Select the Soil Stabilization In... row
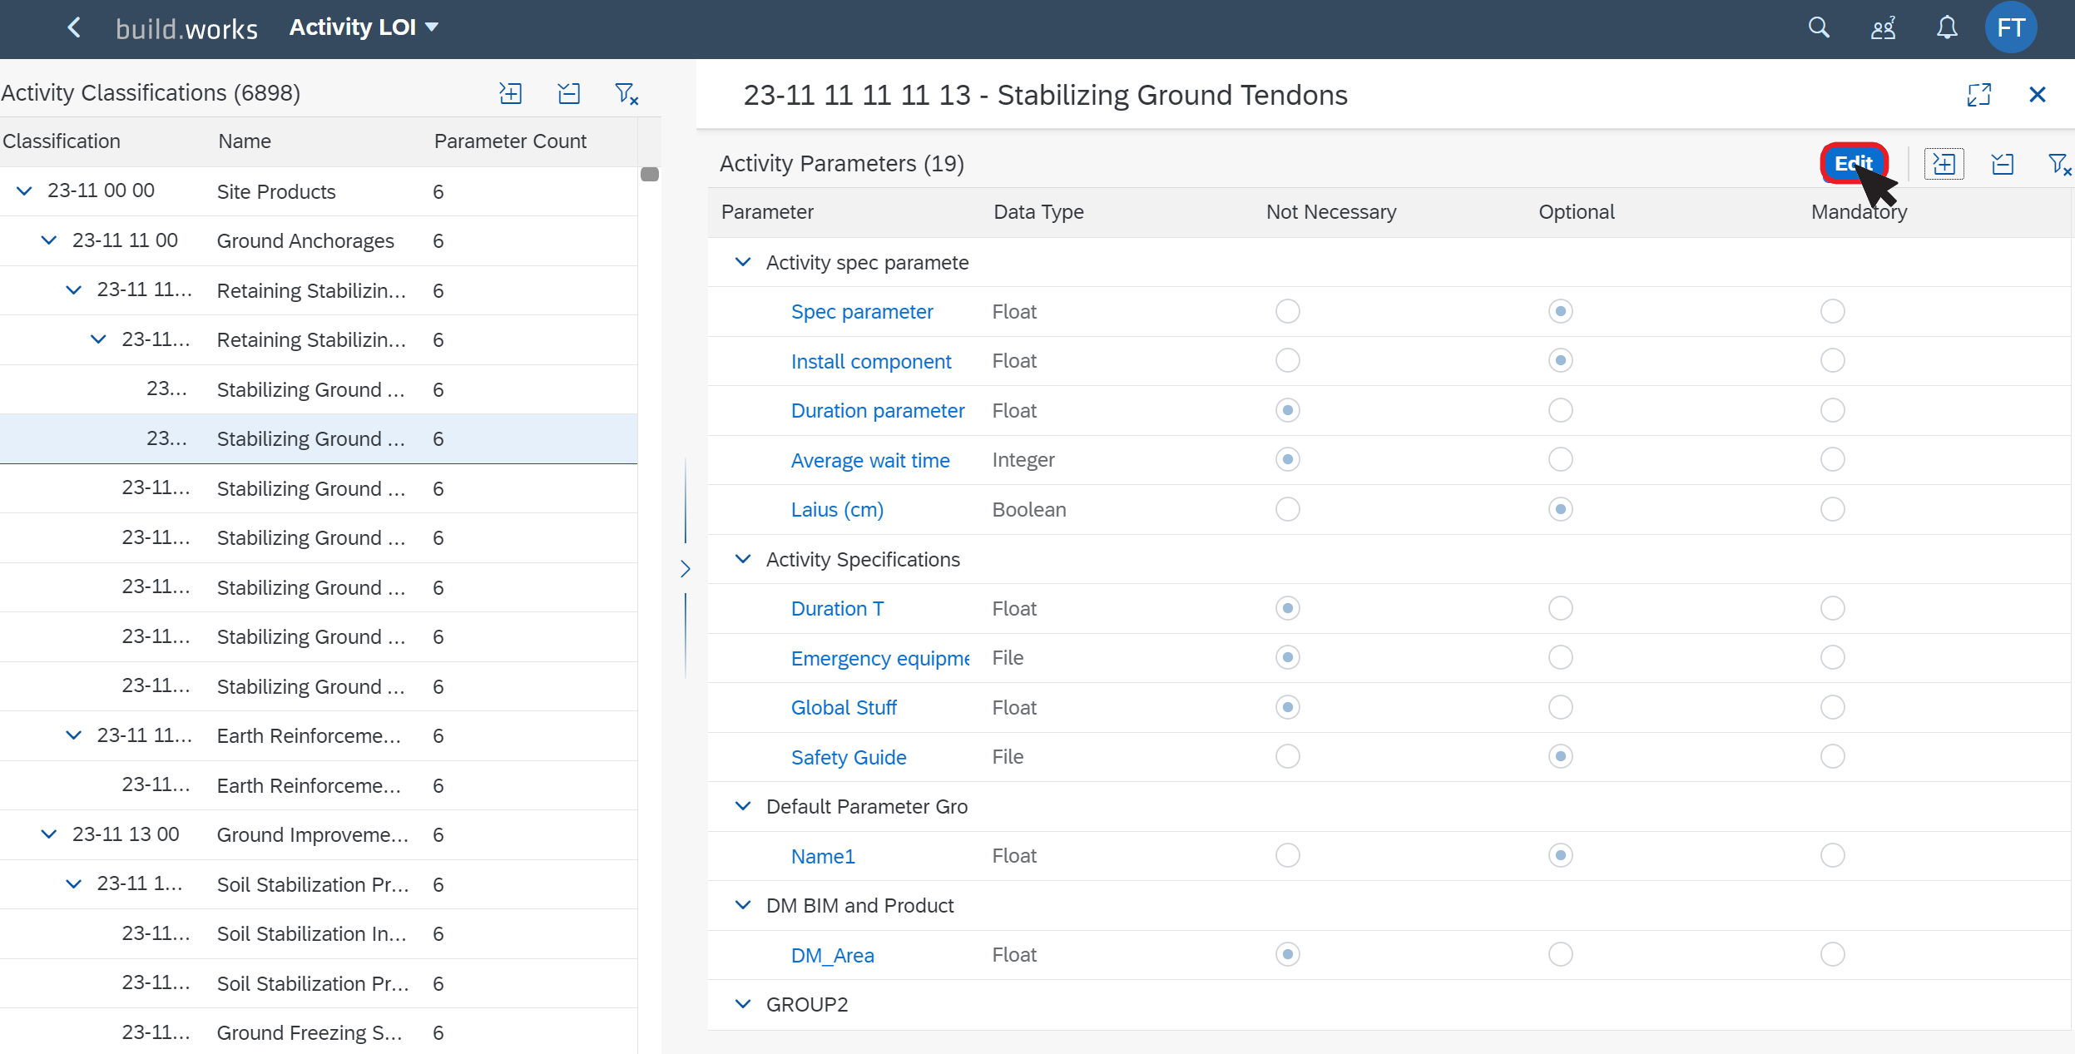 pyautogui.click(x=319, y=933)
